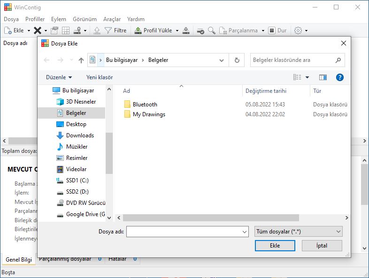The image size is (369, 278).
Task: Open the Yardım menu
Action: pyautogui.click(x=136, y=19)
